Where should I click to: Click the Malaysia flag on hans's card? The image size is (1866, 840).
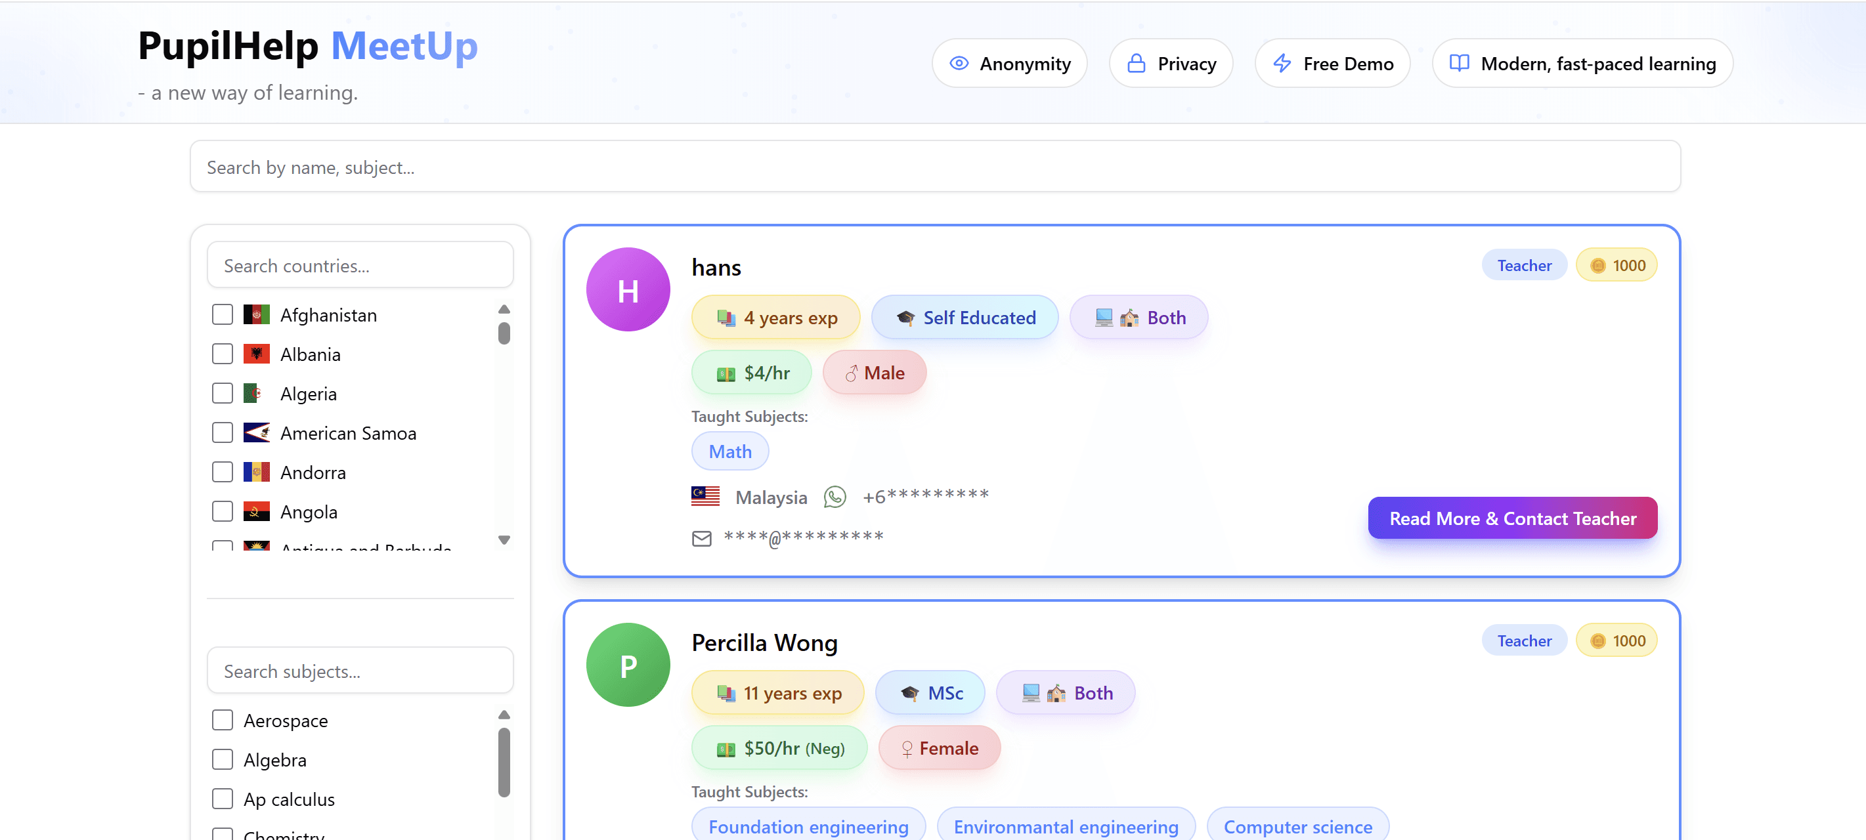[705, 496]
